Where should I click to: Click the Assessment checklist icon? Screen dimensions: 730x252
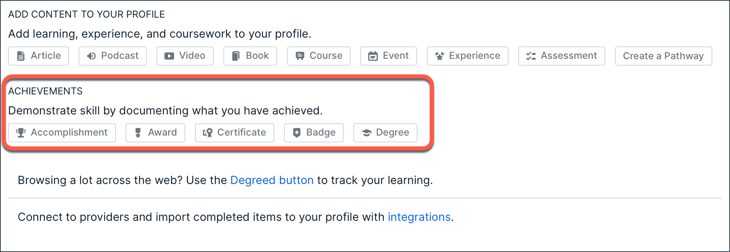[x=531, y=56]
